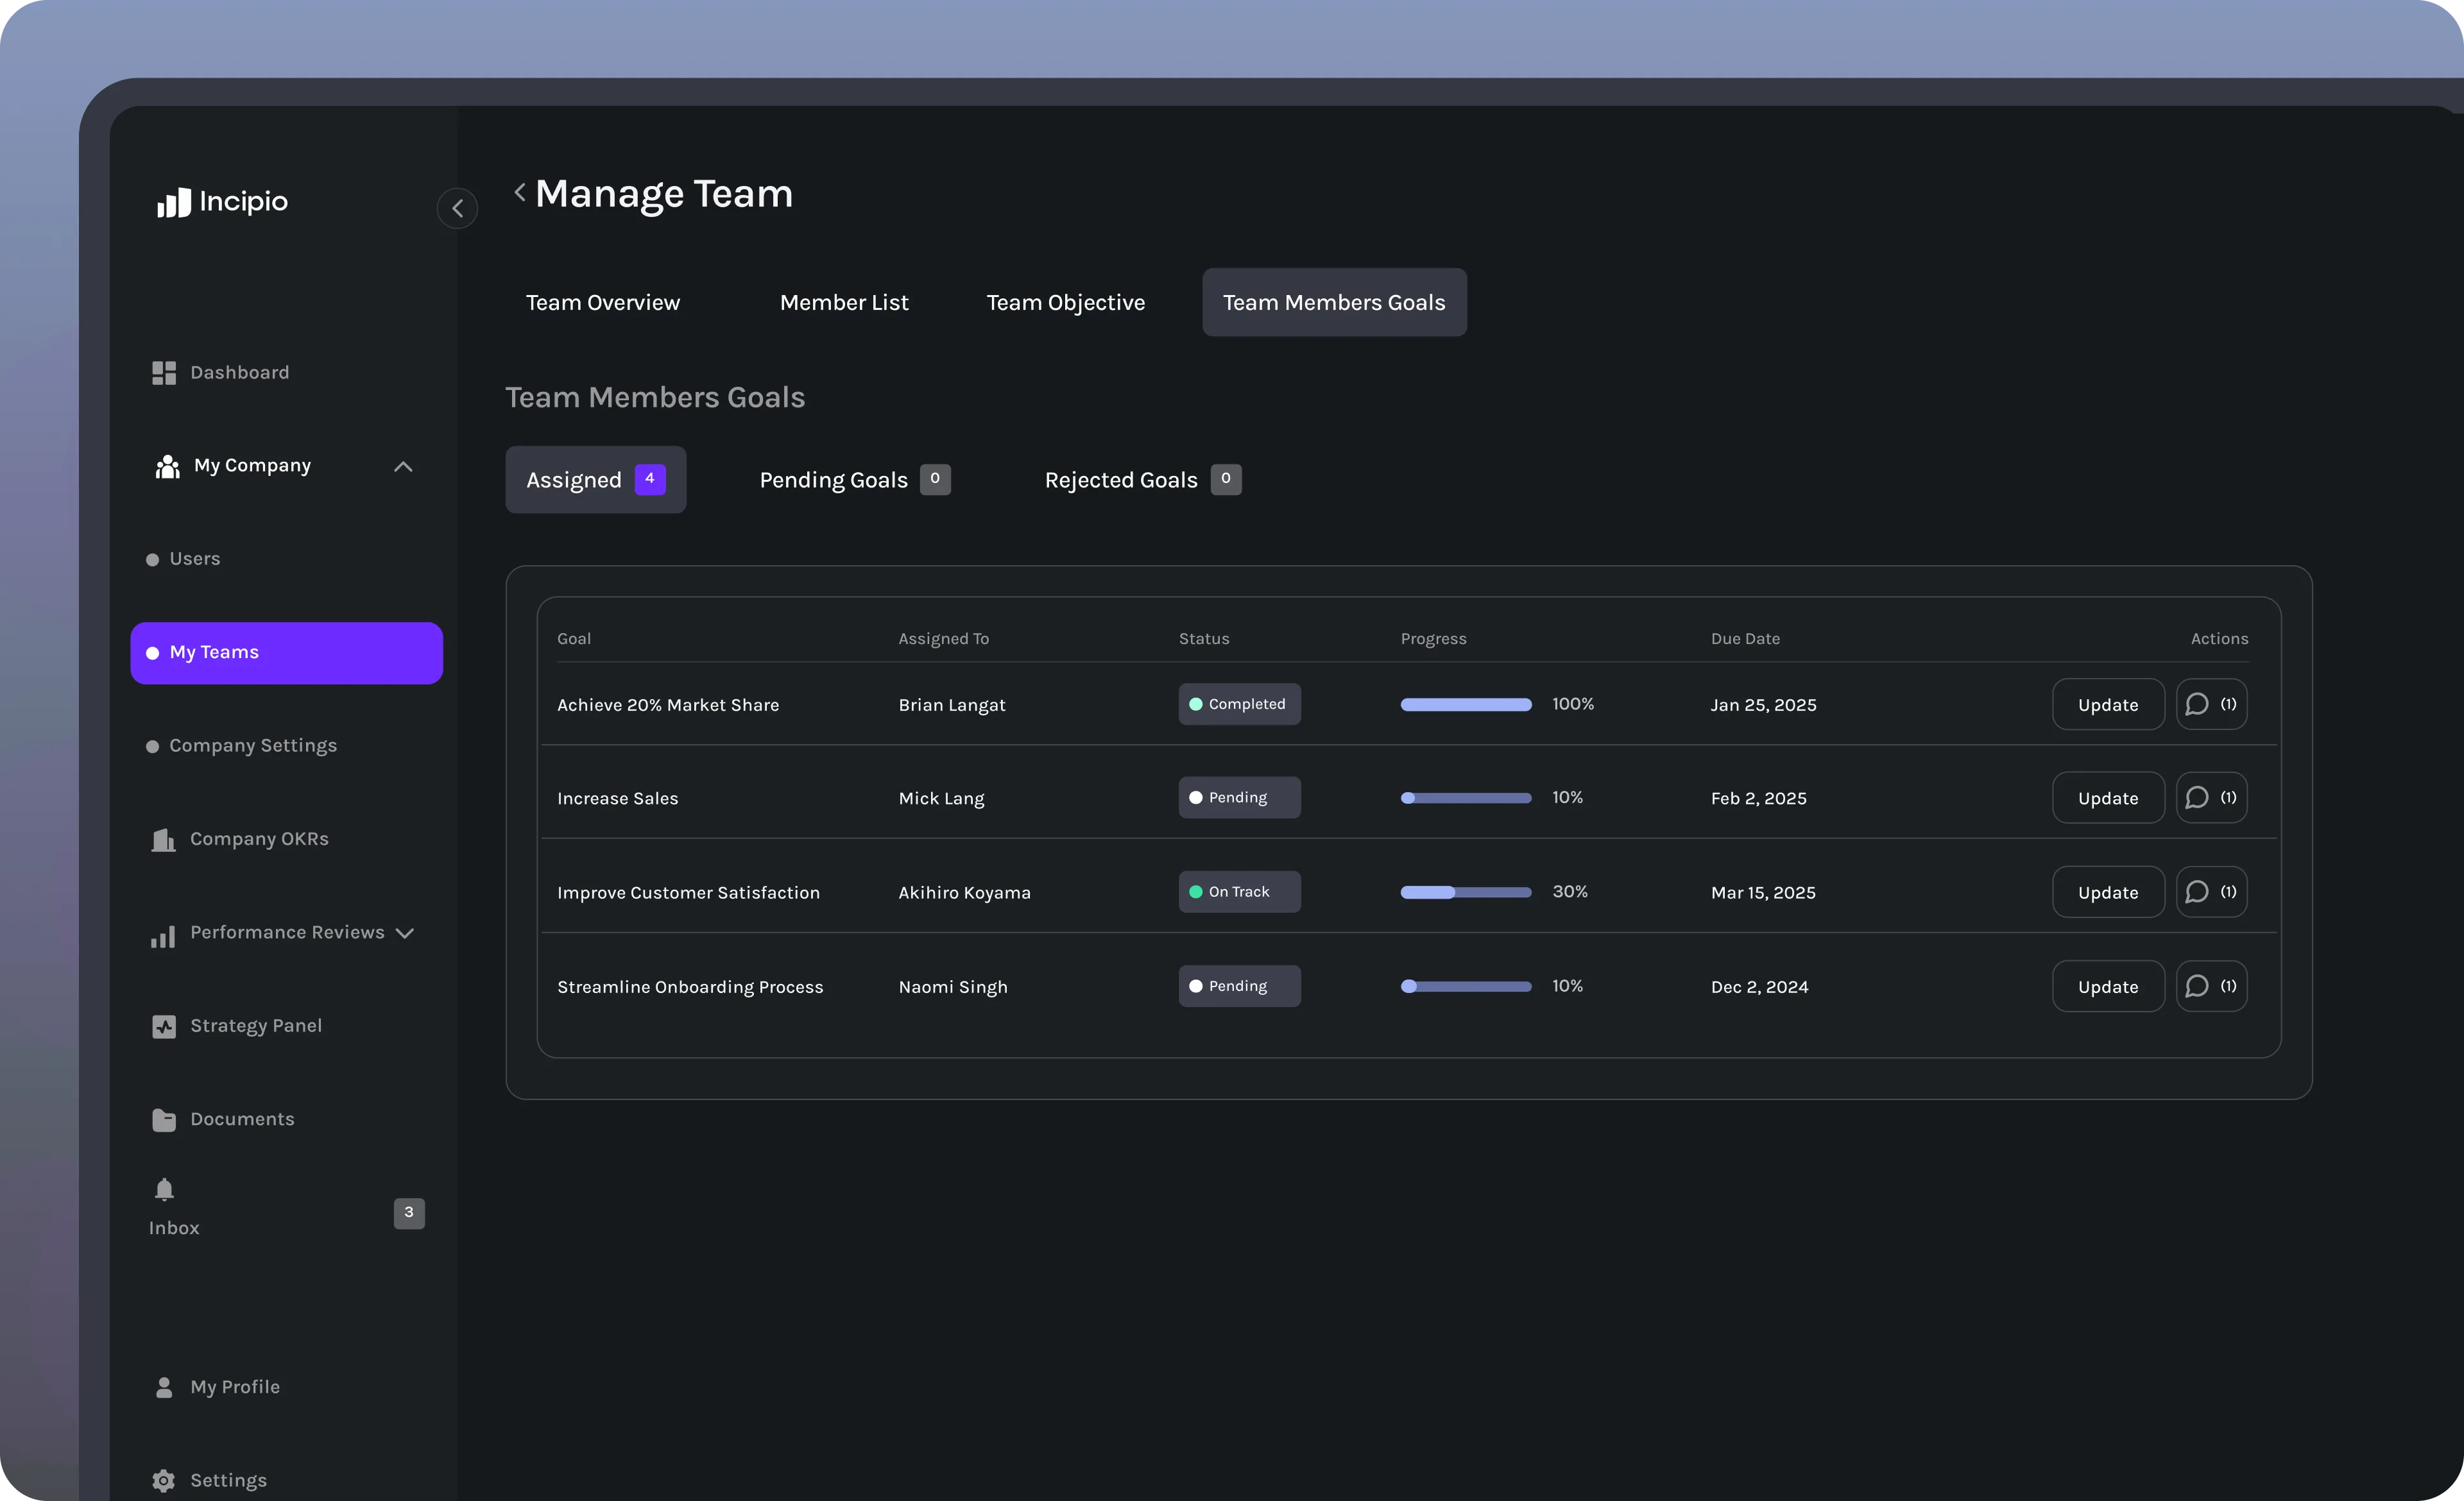Image resolution: width=2464 pixels, height=1501 pixels.
Task: Click the 30% progress bar
Action: pyautogui.click(x=1465, y=892)
